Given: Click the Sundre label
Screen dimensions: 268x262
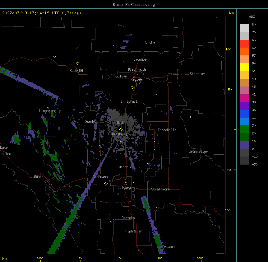Looking at the screenshot, I should [x=91, y=122].
